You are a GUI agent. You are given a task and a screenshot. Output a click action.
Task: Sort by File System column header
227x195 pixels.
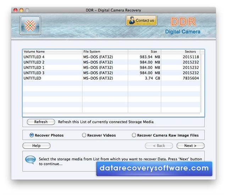(105, 52)
